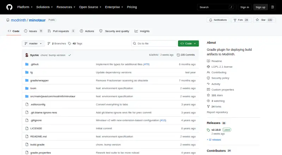
Task: Open commit hash b2a9b4d
Action: 154,55
